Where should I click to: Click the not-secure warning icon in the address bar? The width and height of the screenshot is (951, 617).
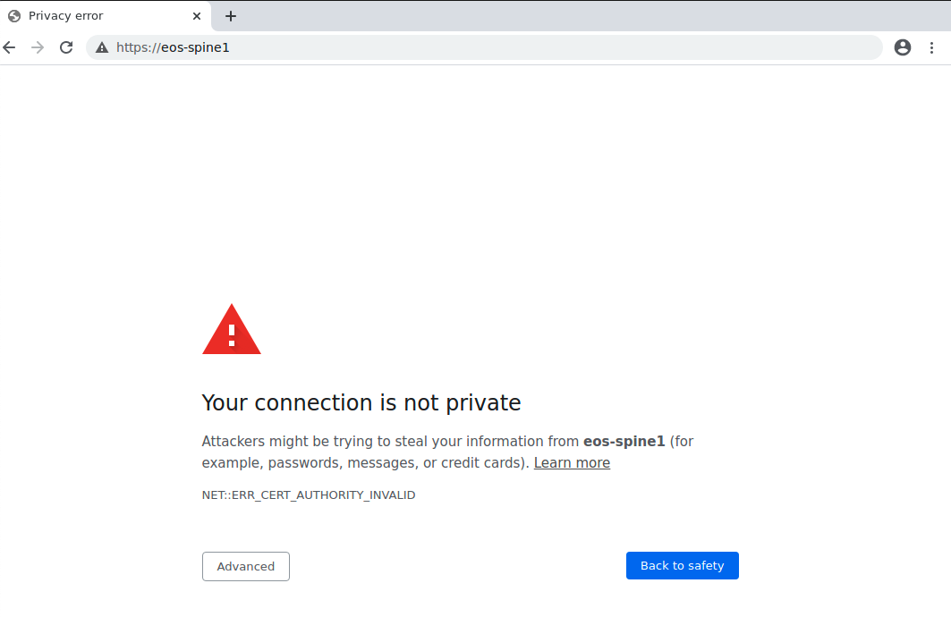coord(102,47)
